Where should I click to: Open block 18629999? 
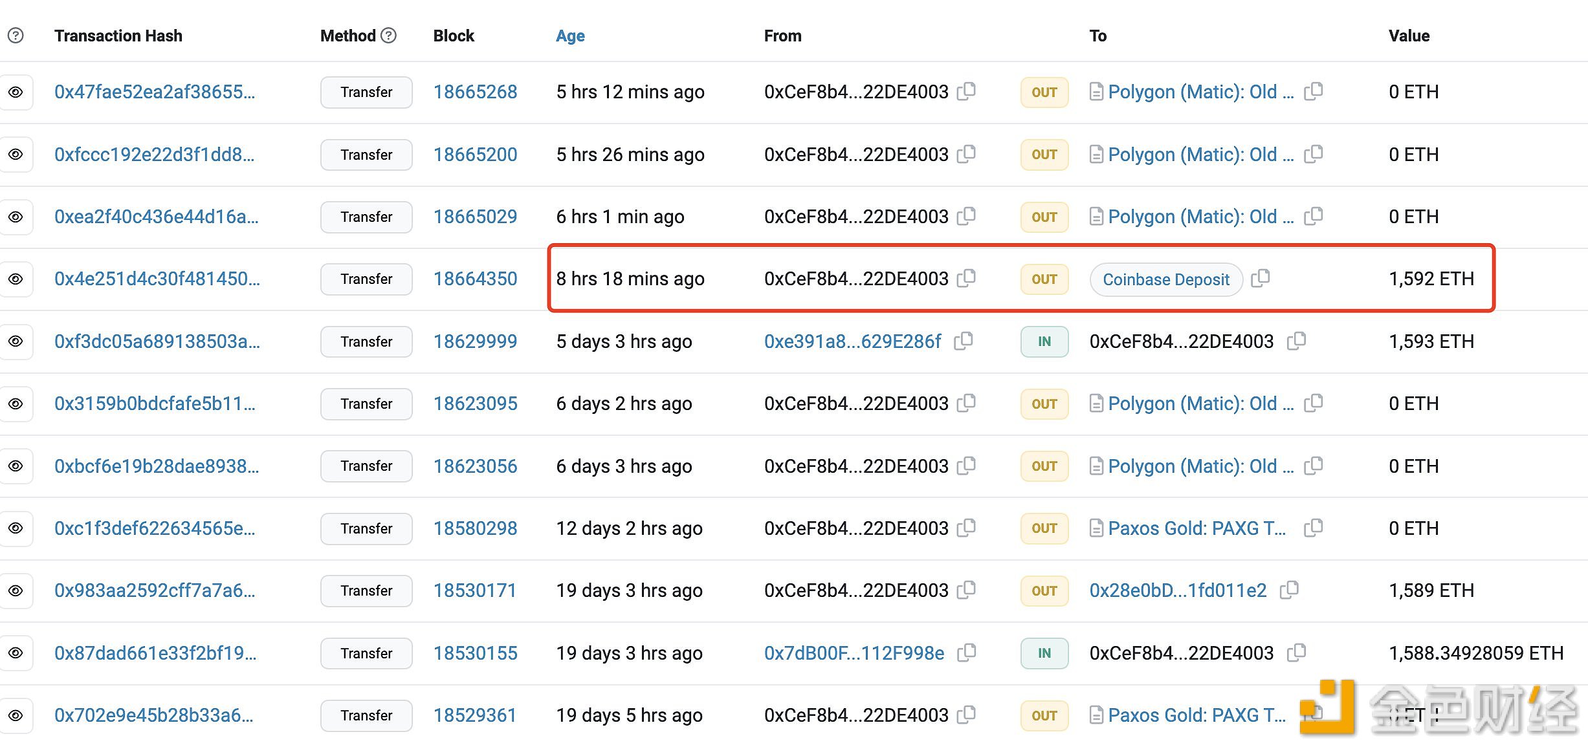pyautogui.click(x=475, y=341)
